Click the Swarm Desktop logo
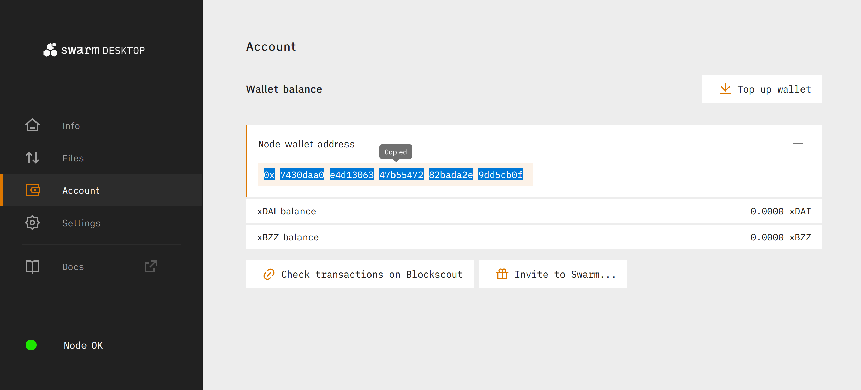This screenshot has width=861, height=390. 94,50
